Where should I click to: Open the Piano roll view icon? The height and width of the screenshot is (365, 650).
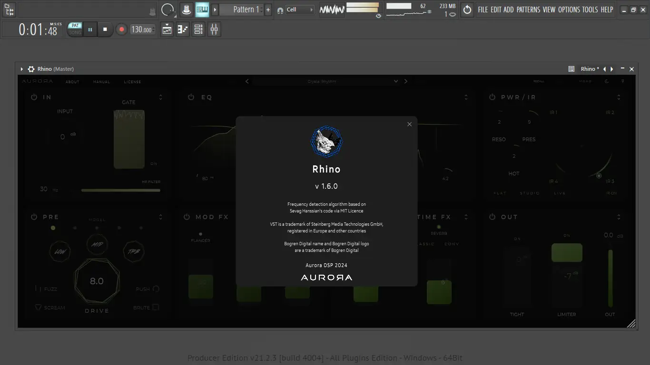pyautogui.click(x=183, y=29)
